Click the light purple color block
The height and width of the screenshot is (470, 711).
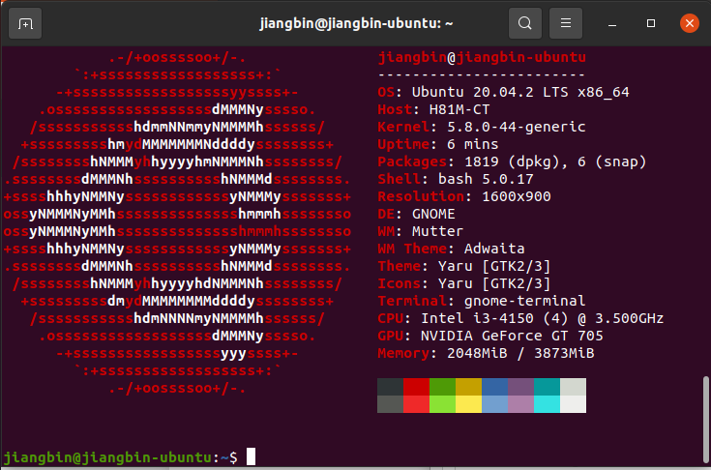(521, 404)
